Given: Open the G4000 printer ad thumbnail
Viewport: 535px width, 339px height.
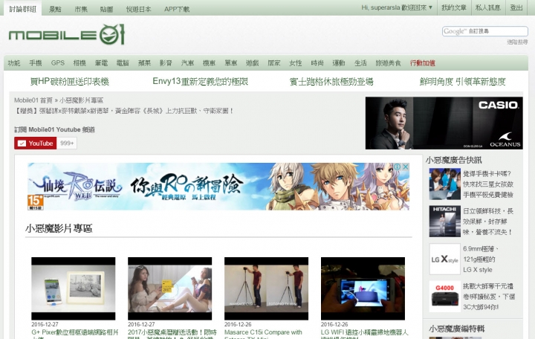Looking at the screenshot, I should 445,297.
